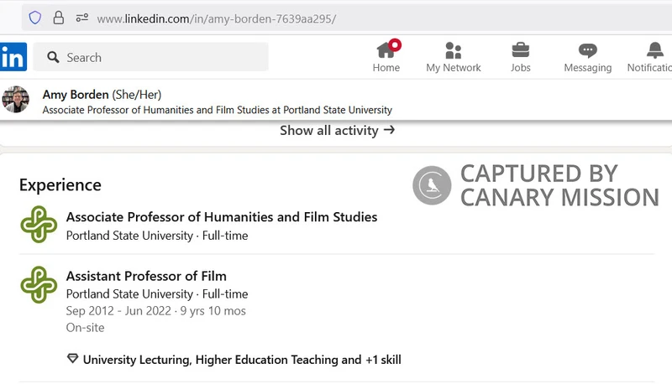Open Messaging from the top navigation
This screenshot has height=384, width=672.
[587, 57]
